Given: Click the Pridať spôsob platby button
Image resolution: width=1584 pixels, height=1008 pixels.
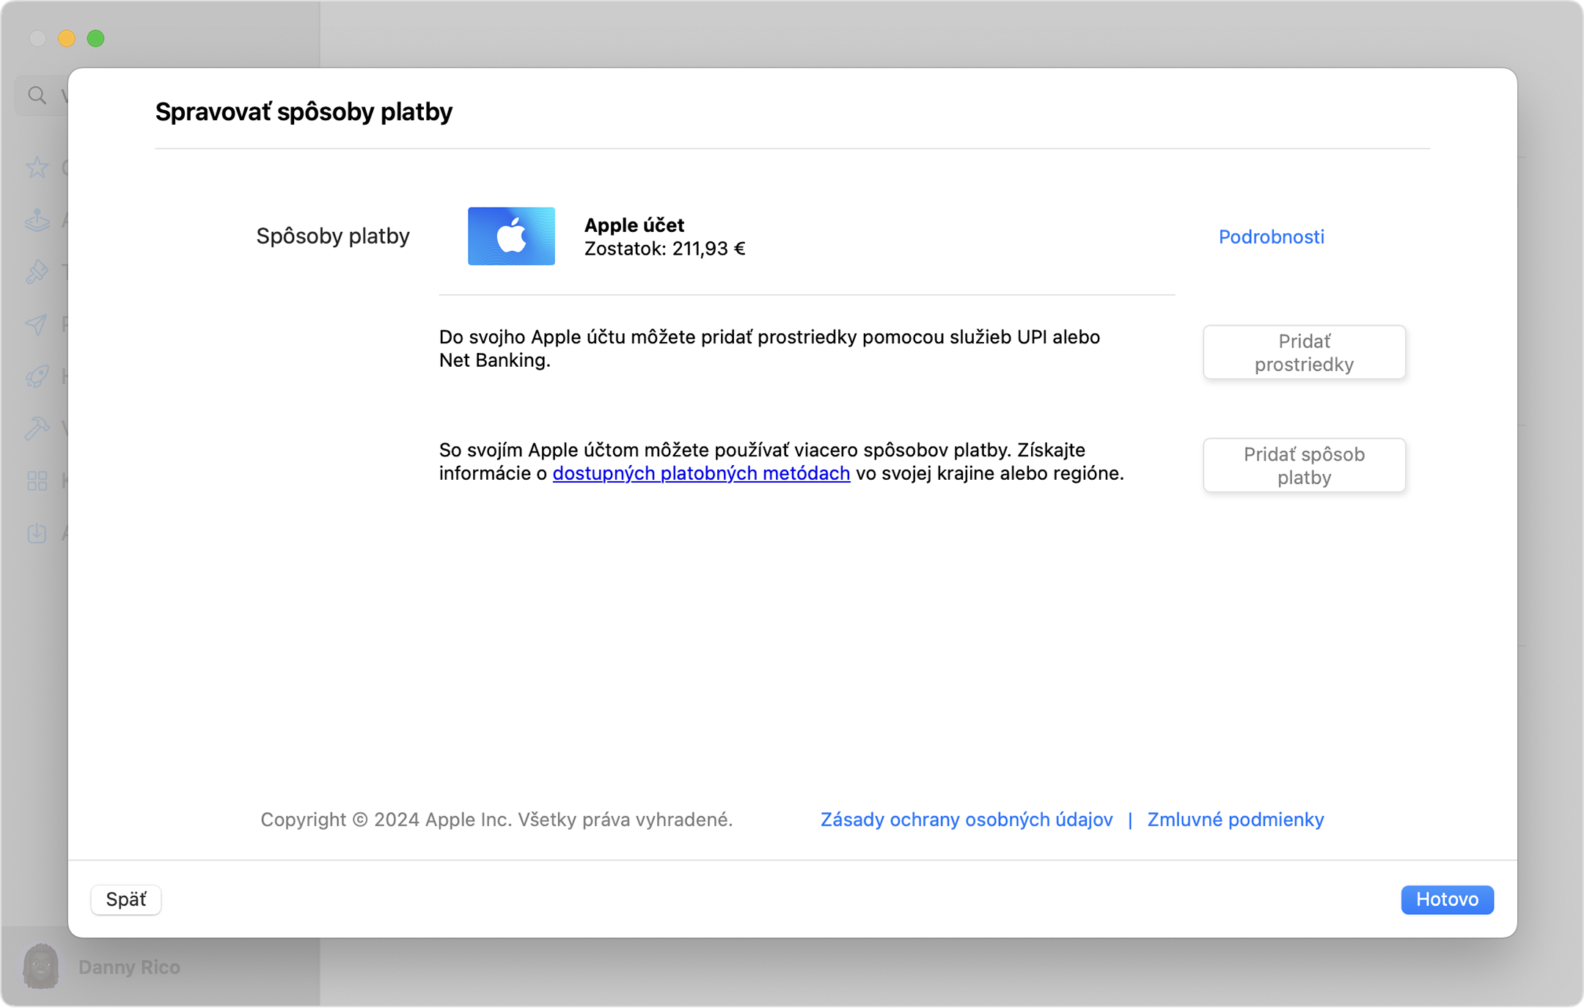Looking at the screenshot, I should 1304,466.
